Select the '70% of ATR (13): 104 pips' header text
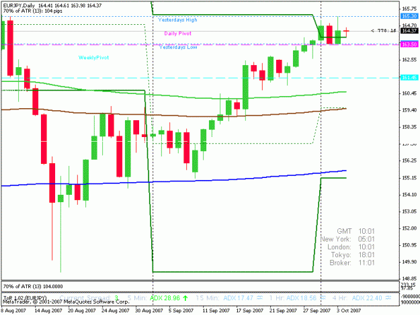Image resolution: width=420 pixels, height=315 pixels. (x=33, y=11)
